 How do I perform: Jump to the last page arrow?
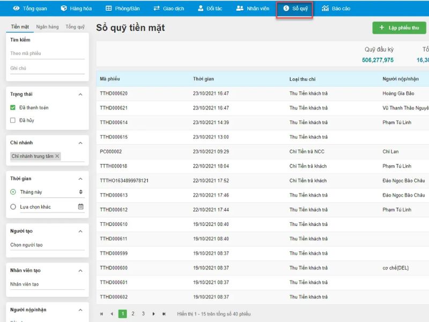[164, 314]
